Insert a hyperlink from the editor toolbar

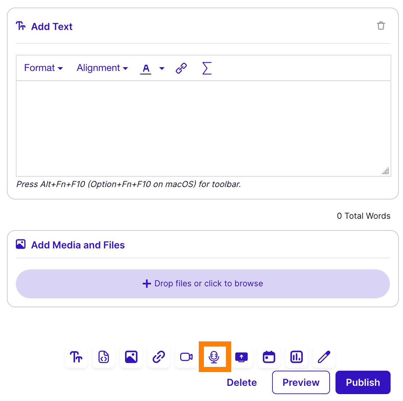click(181, 68)
